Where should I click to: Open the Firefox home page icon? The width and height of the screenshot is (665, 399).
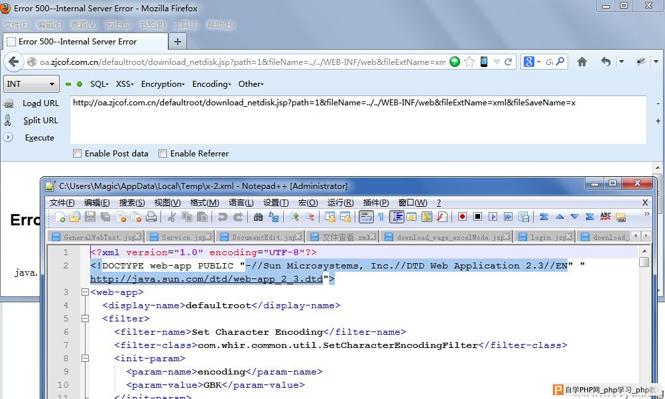pyautogui.click(x=582, y=62)
